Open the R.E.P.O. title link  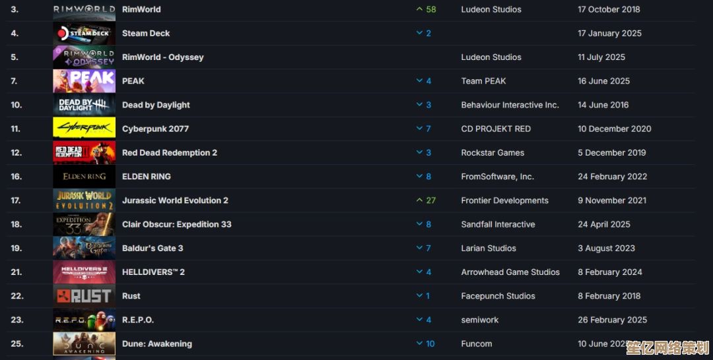[138, 320]
